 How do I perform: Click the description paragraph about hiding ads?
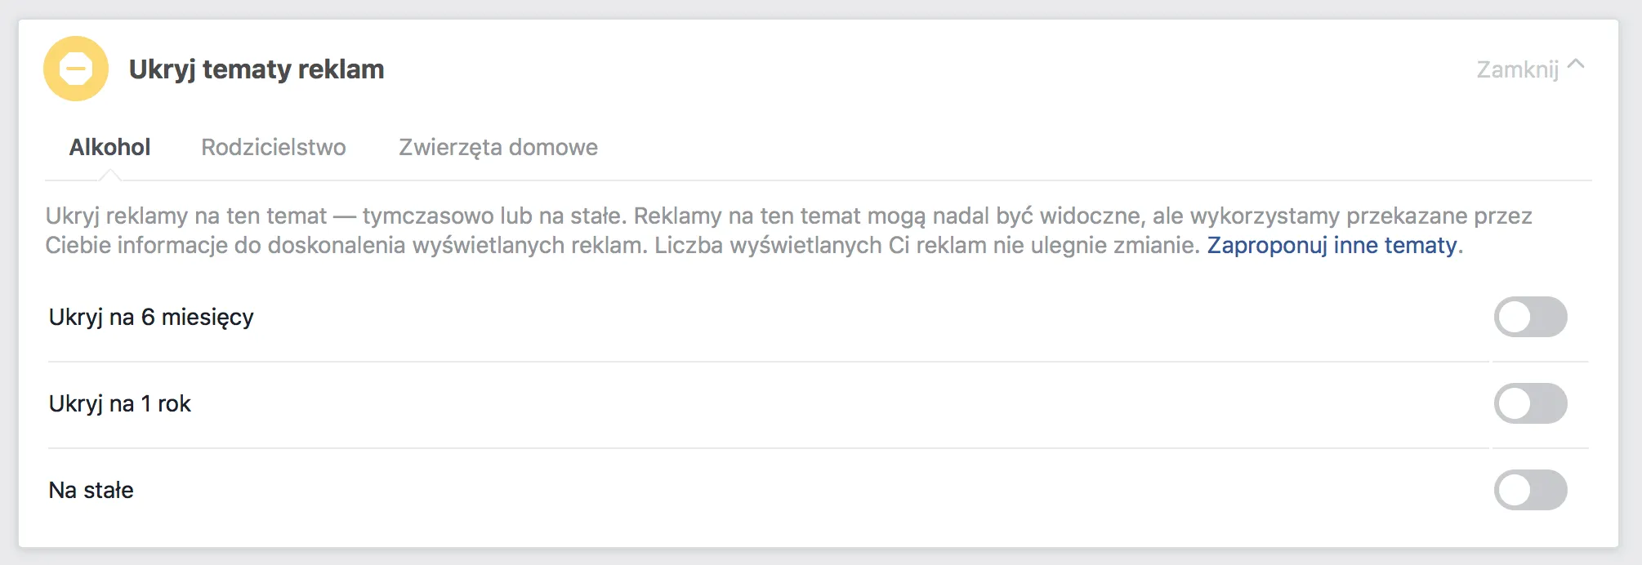(x=788, y=230)
